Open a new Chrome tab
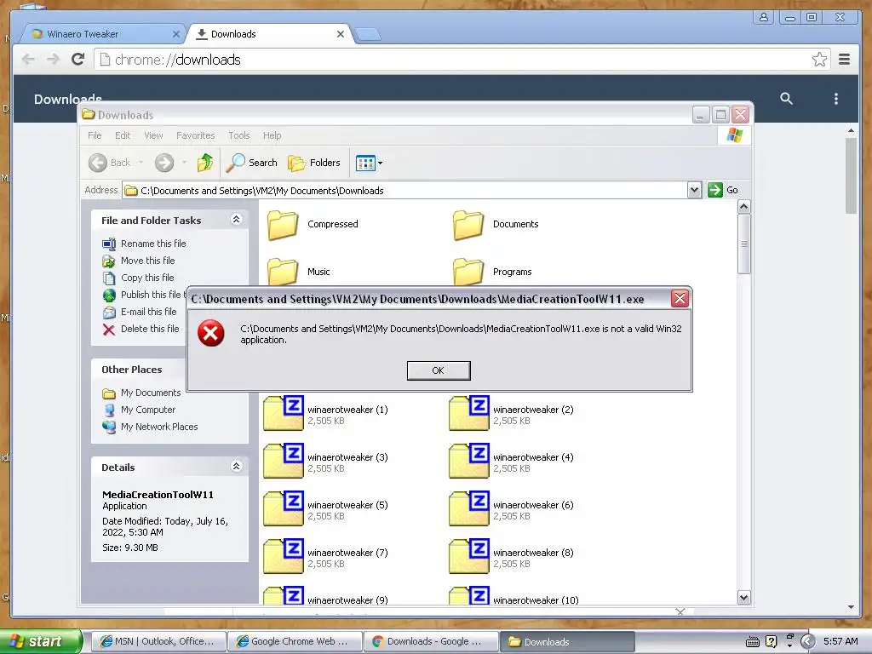Viewport: 872px width, 654px height. click(367, 34)
